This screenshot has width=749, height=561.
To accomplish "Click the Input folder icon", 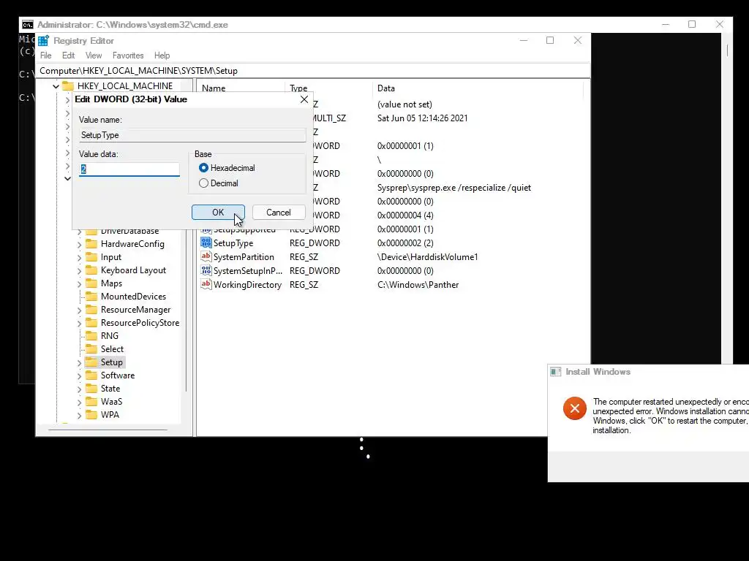I will pyautogui.click(x=91, y=257).
